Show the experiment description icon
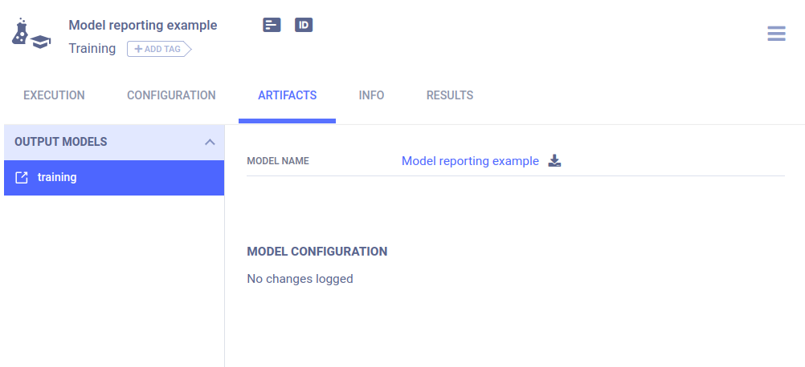The image size is (805, 367). (x=272, y=25)
